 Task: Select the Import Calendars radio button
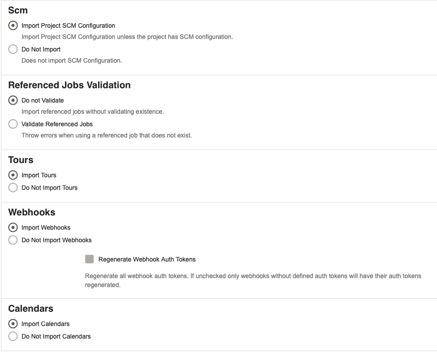pos(13,324)
